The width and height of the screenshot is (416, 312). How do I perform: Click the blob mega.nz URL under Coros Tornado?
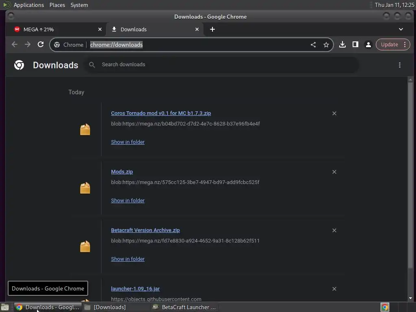pyautogui.click(x=185, y=123)
